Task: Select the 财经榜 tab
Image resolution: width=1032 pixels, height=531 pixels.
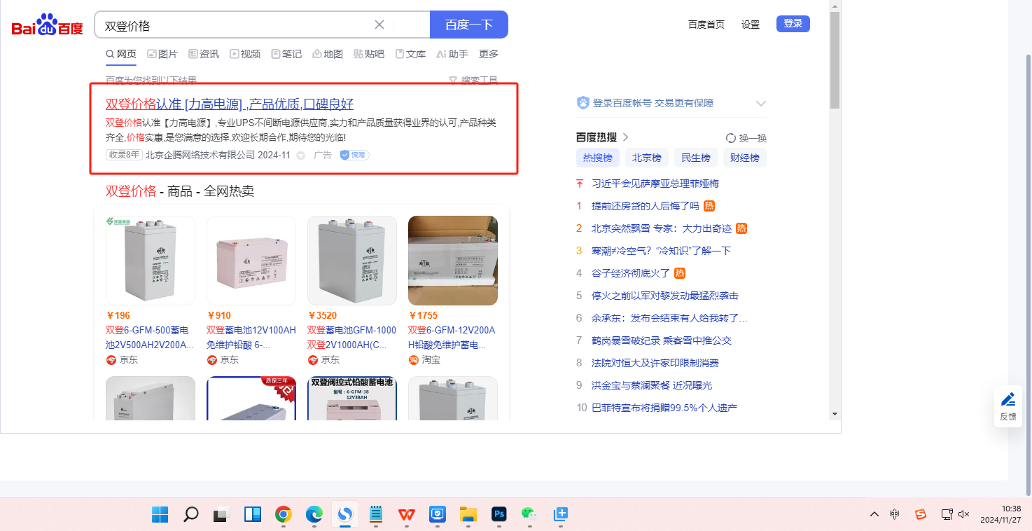Action: 745,158
